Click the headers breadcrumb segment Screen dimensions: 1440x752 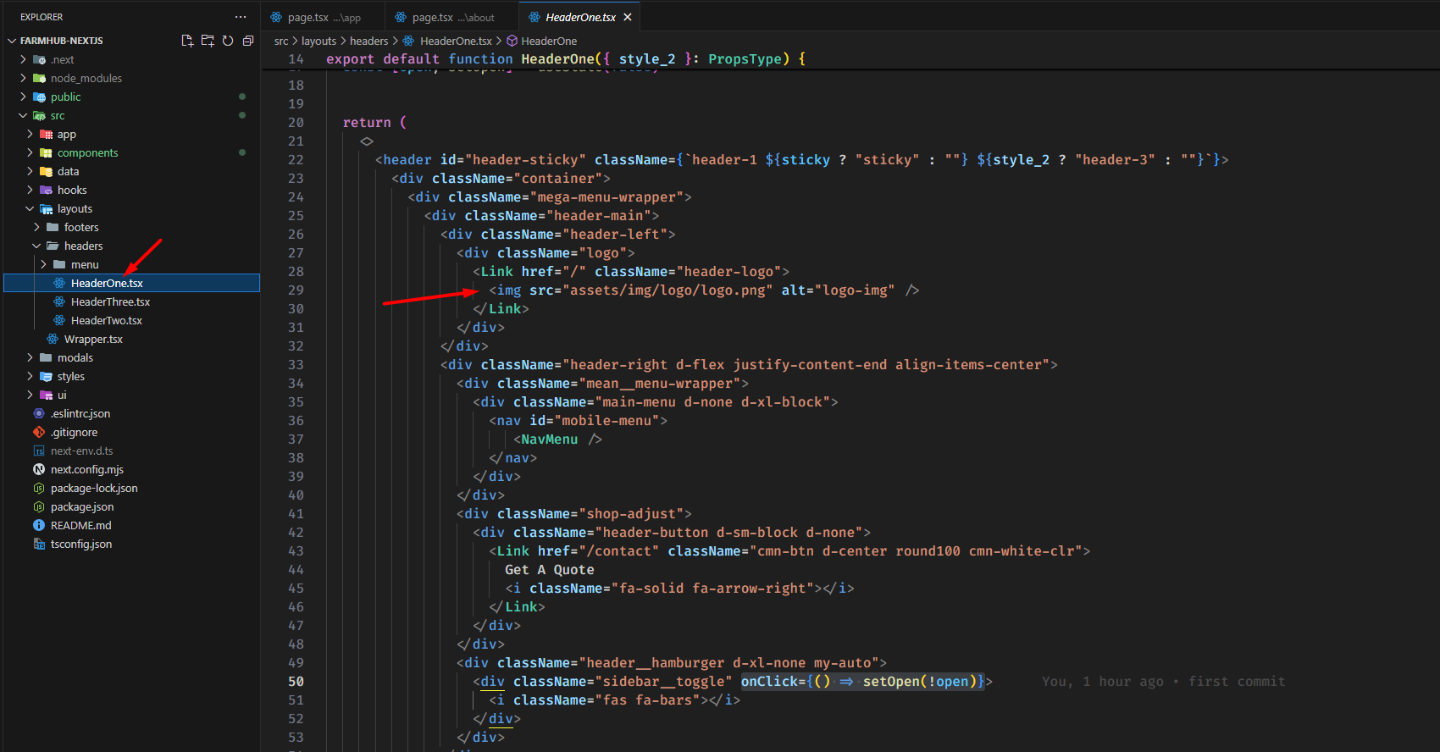point(368,41)
